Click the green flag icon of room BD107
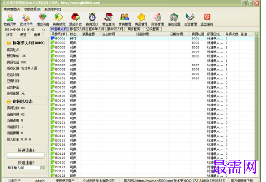The height and width of the screenshot is (182, 266). click(53, 105)
